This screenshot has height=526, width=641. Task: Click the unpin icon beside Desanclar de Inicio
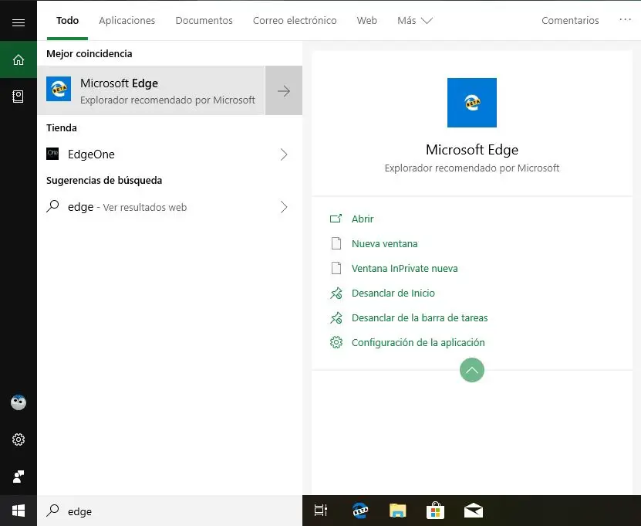pos(336,293)
